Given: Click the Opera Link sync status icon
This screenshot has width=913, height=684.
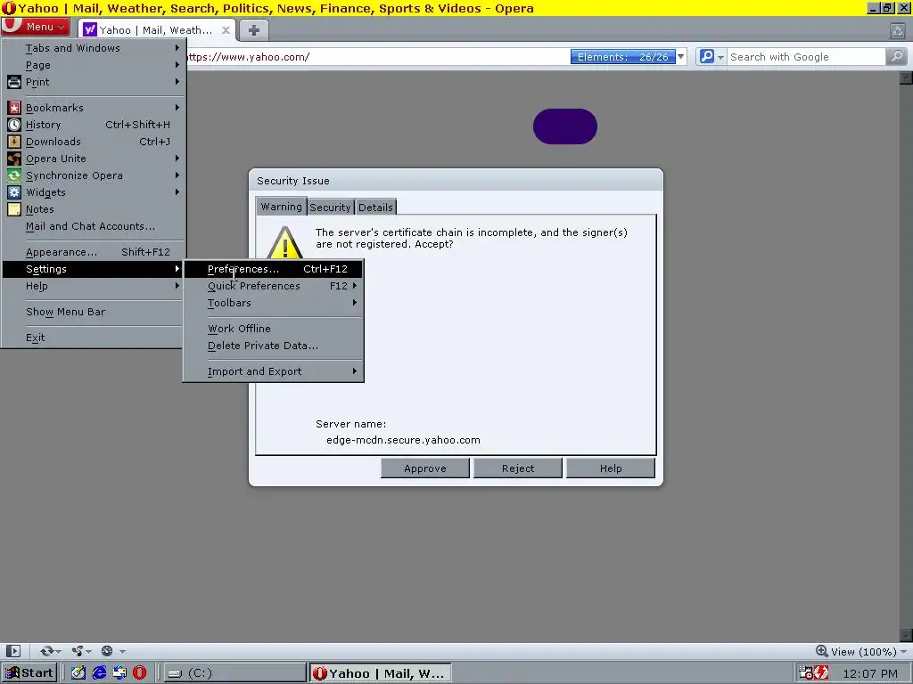Looking at the screenshot, I should (46, 651).
